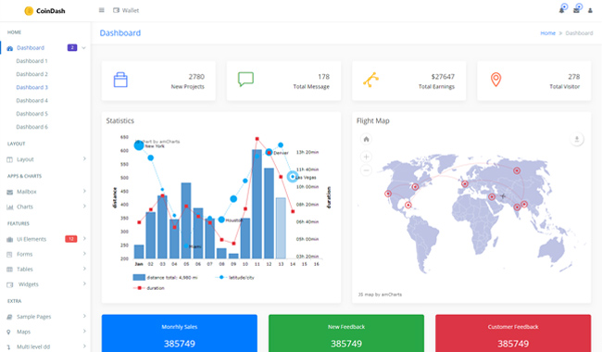This screenshot has height=352, width=602.
Task: Toggle the duration legend entry
Action: [148, 288]
